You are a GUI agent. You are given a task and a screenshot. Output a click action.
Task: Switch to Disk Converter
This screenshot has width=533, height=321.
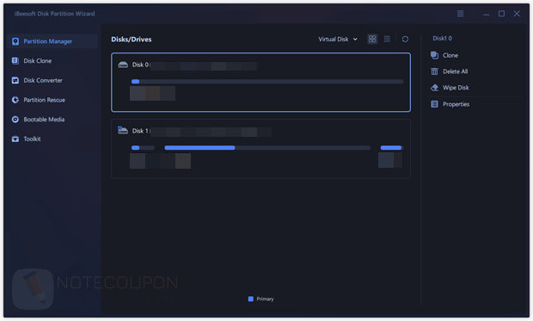pyautogui.click(x=43, y=80)
